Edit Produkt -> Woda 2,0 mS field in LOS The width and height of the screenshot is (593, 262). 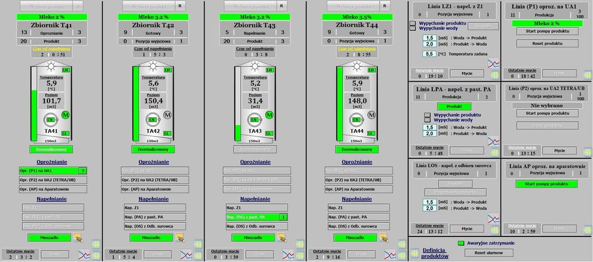(x=429, y=208)
